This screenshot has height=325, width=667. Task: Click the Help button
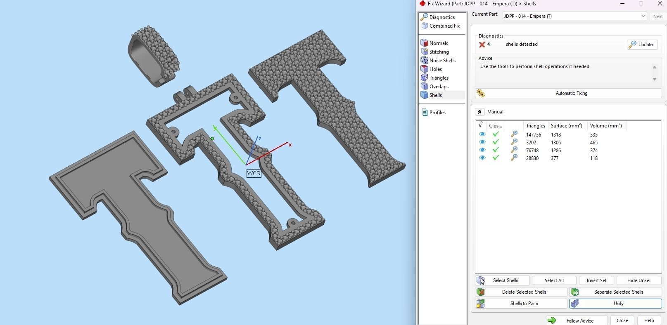(649, 320)
